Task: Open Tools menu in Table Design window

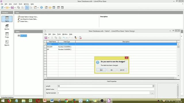Action: pos(59,34)
